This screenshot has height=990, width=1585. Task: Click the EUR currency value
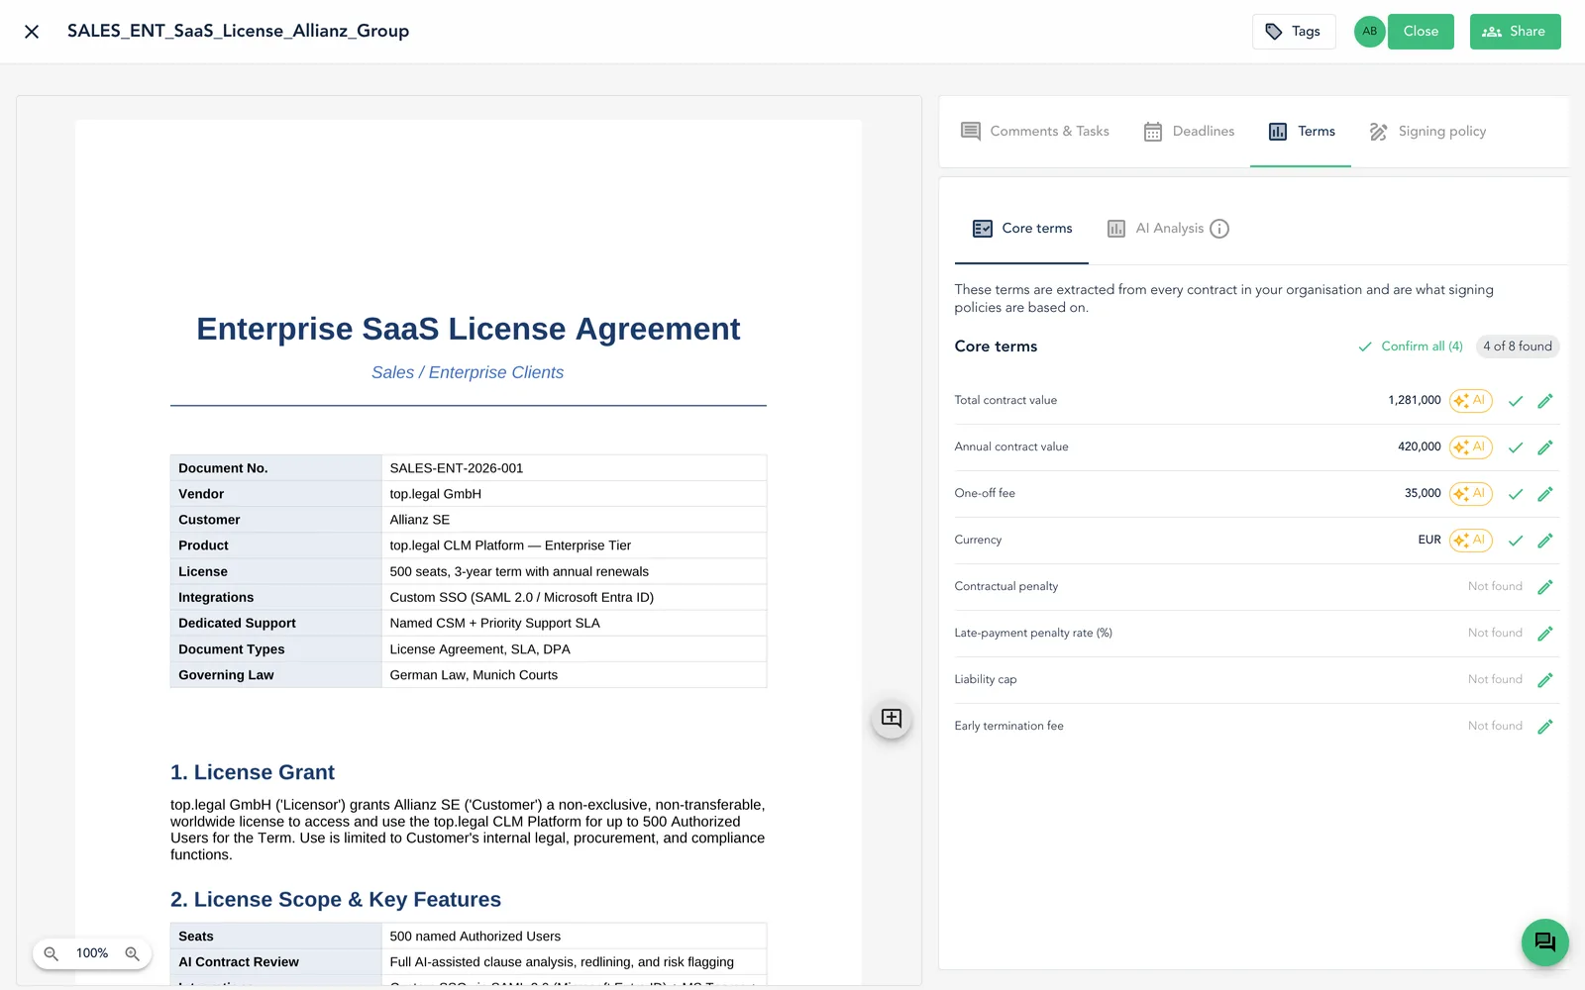point(1429,541)
